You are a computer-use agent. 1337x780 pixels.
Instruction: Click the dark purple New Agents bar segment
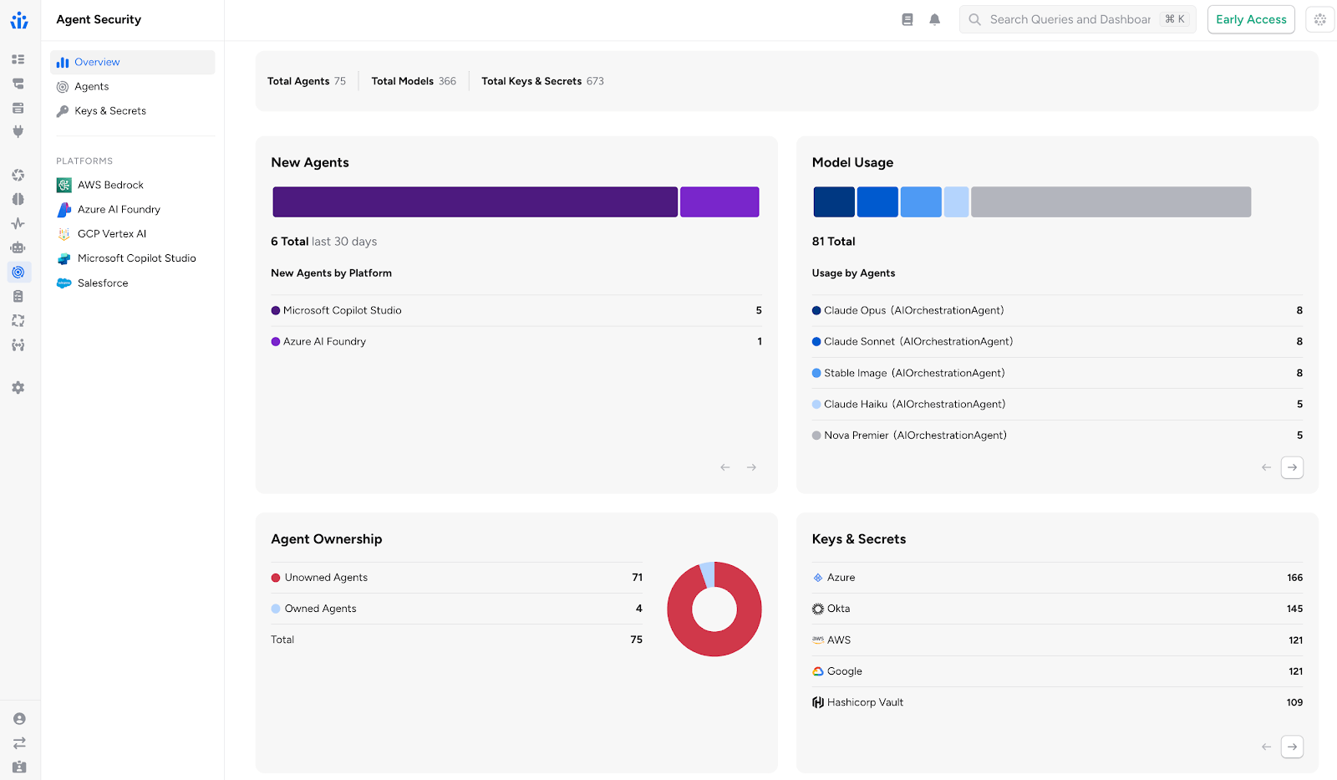point(475,202)
